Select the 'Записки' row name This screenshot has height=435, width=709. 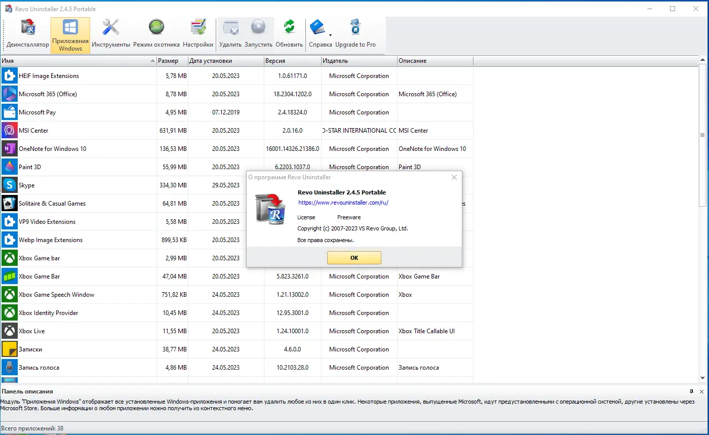pos(30,349)
